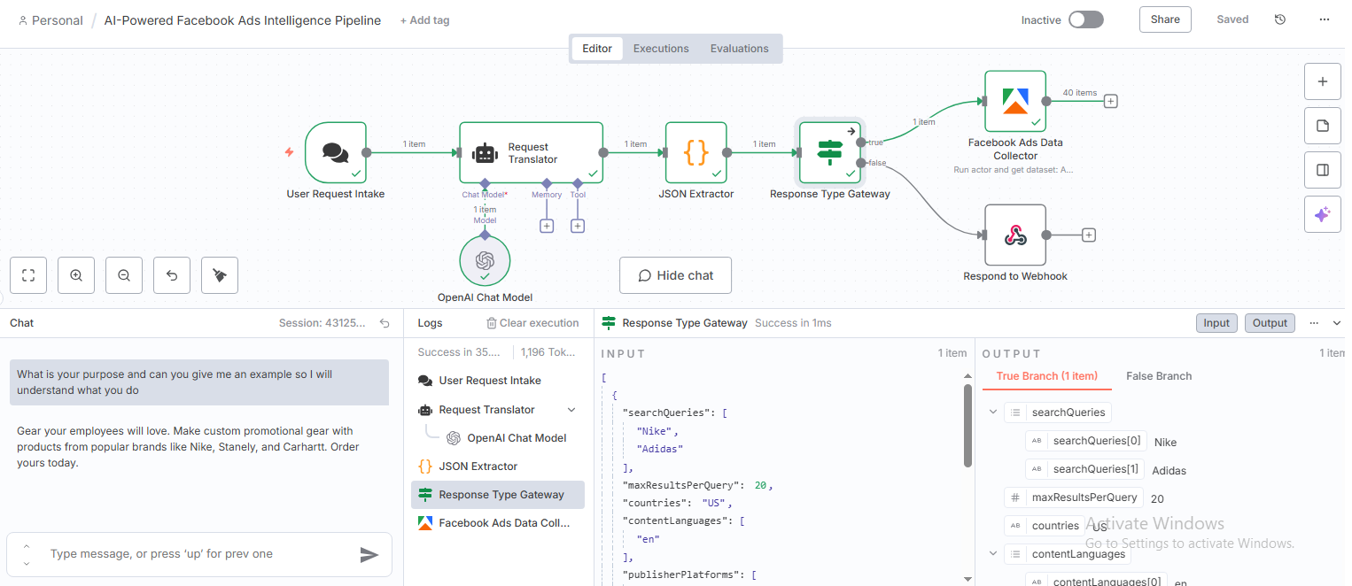The width and height of the screenshot is (1352, 586).
Task: Click the zoom to fit canvas icon
Action: (27, 275)
